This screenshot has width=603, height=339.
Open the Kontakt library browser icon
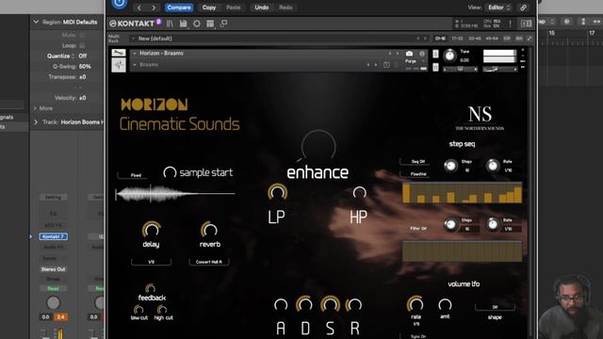(170, 24)
